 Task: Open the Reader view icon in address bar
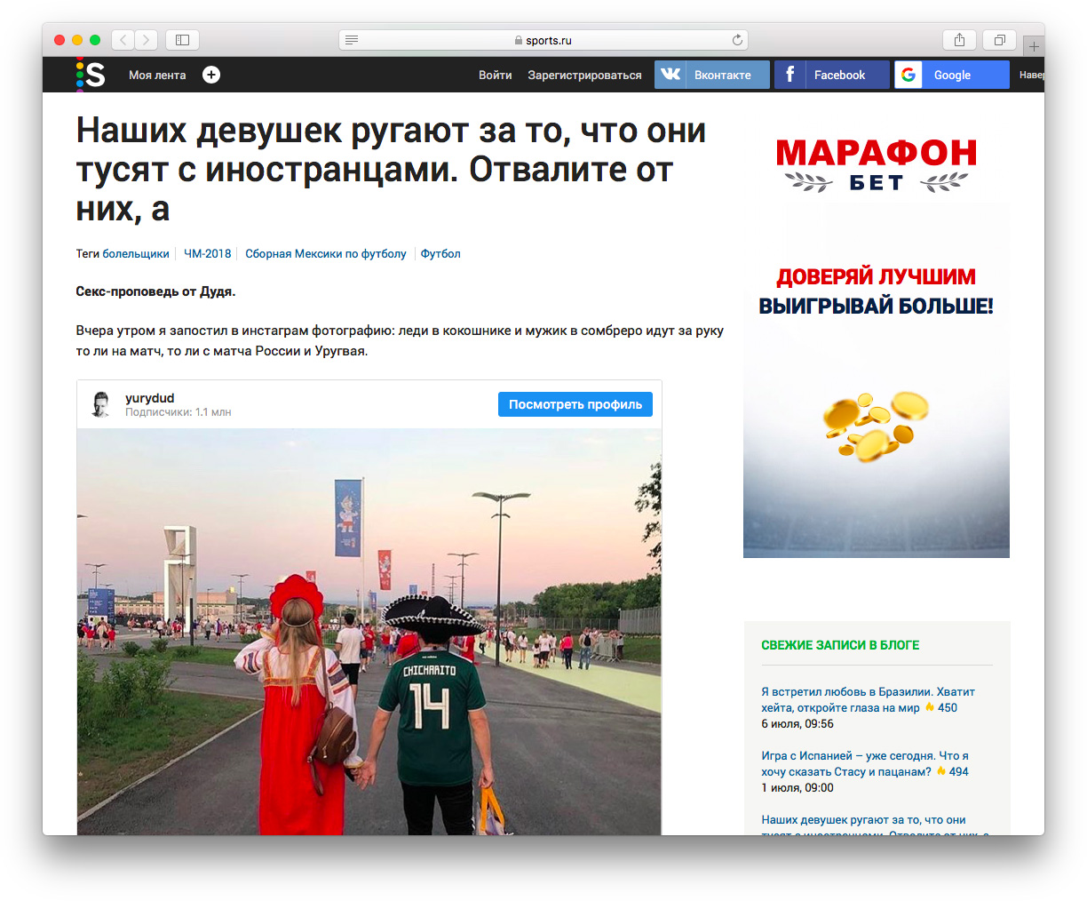click(x=352, y=40)
